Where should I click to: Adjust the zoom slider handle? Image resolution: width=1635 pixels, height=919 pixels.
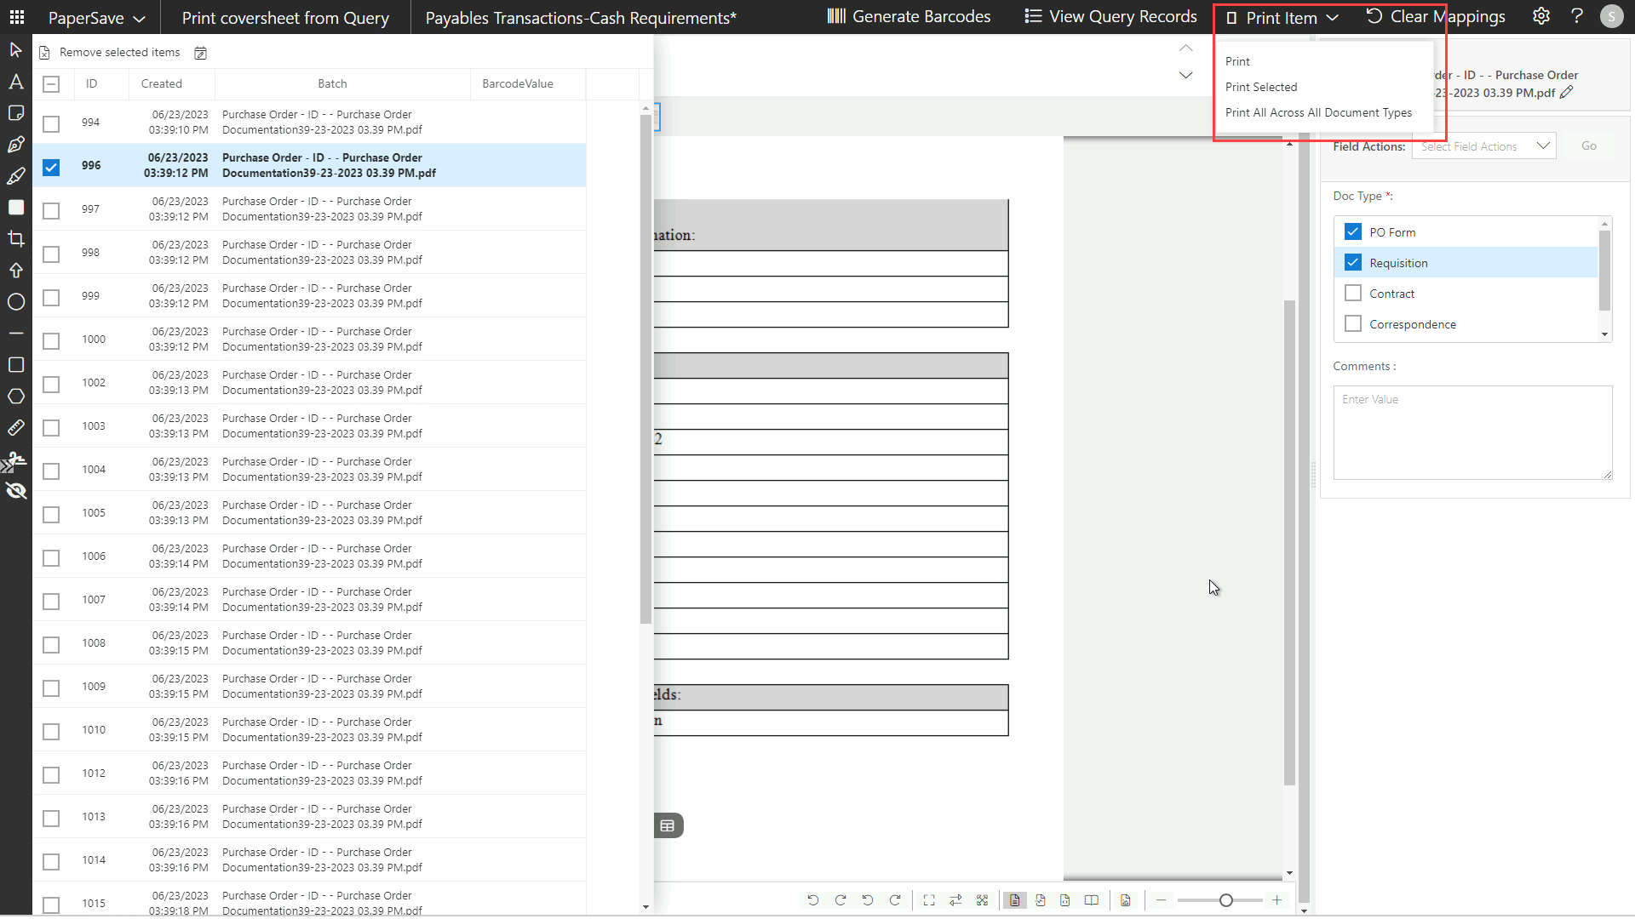[x=1226, y=900]
